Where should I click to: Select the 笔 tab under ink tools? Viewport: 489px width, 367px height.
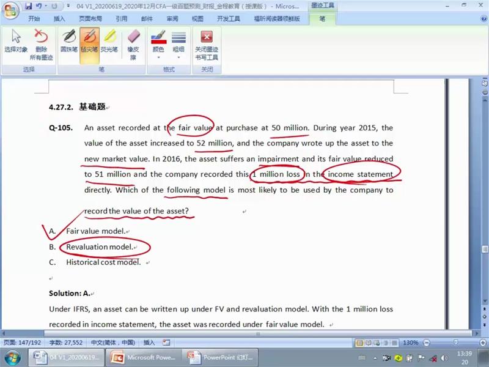[322, 19]
